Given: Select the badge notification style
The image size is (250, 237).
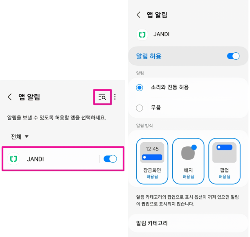Looking at the screenshot, I should (x=188, y=161).
